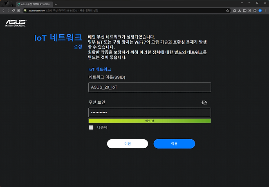Click the 적용 button
Image resolution: width=269 pixels, height=187 pixels.
(174, 144)
